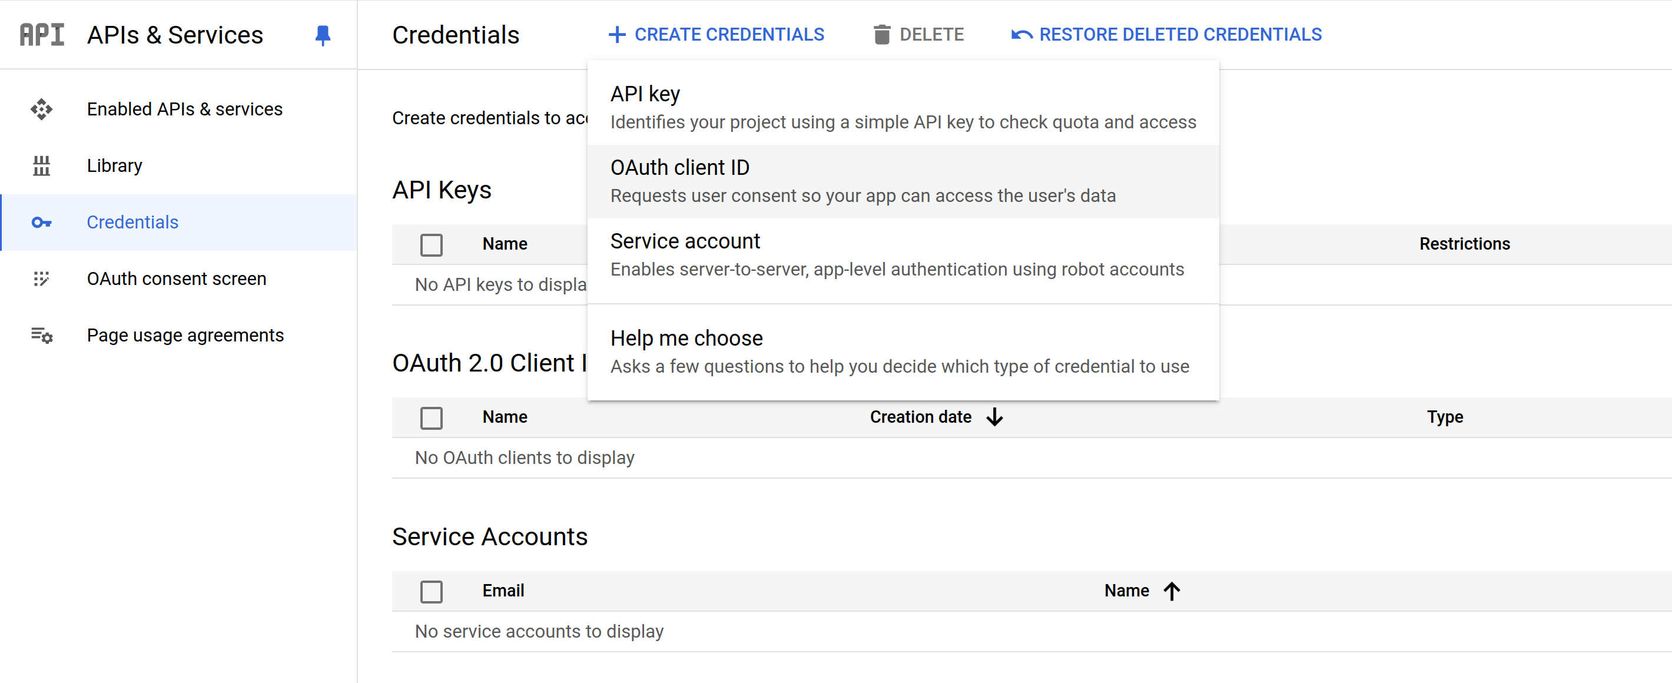Click the Enabled APIs & services icon
Screen dimensions: 1672x683
[x=41, y=109]
